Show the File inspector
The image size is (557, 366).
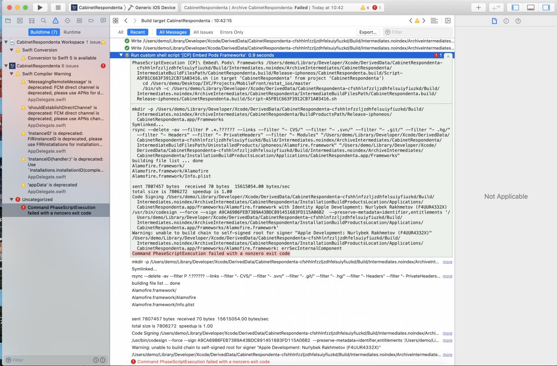pos(494,21)
